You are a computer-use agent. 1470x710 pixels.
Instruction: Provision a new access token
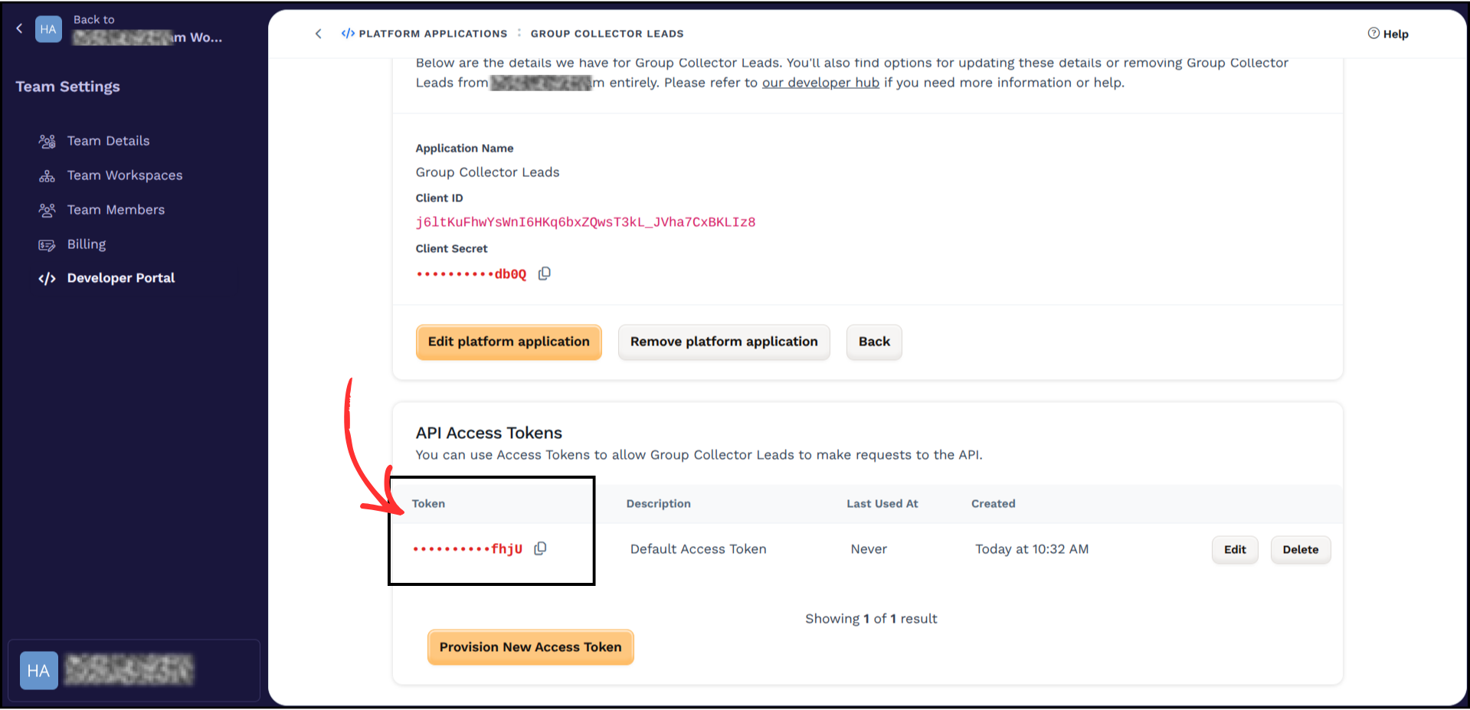coord(530,646)
